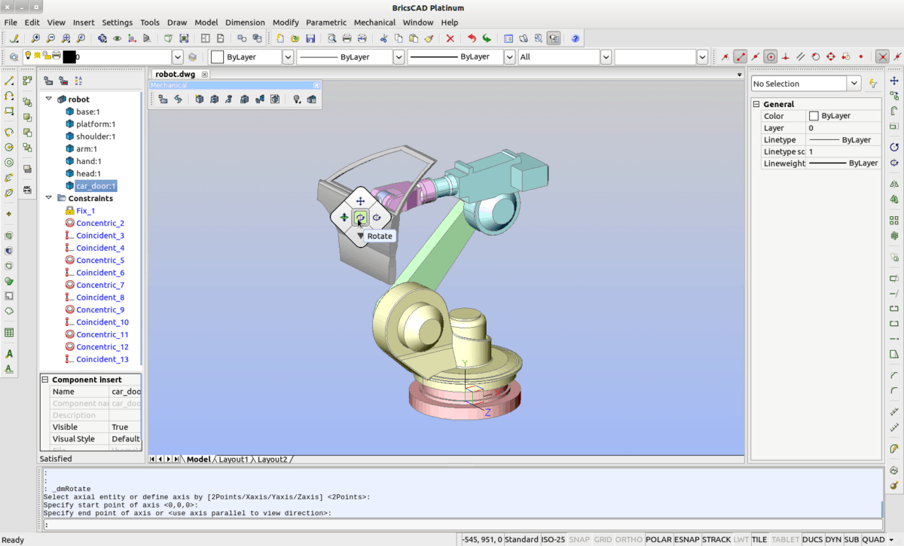Open the File menu

coord(11,23)
